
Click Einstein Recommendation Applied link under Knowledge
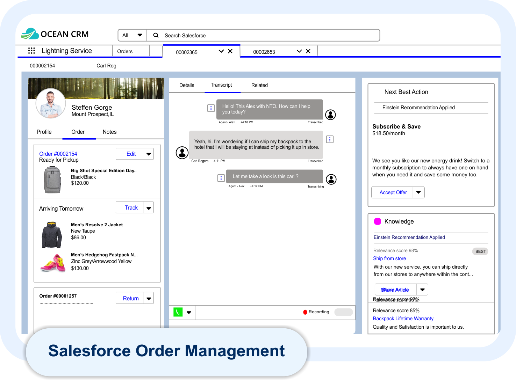409,237
